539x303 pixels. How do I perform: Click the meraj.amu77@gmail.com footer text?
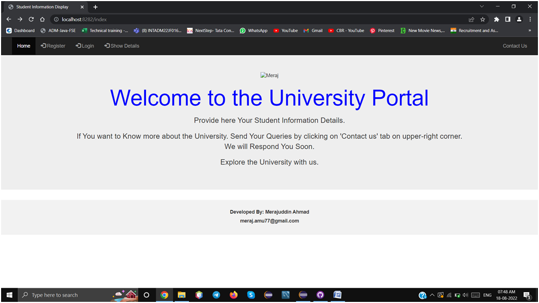pyautogui.click(x=270, y=221)
